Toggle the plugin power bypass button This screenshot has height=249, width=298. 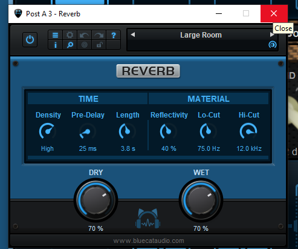pyautogui.click(x=30, y=39)
